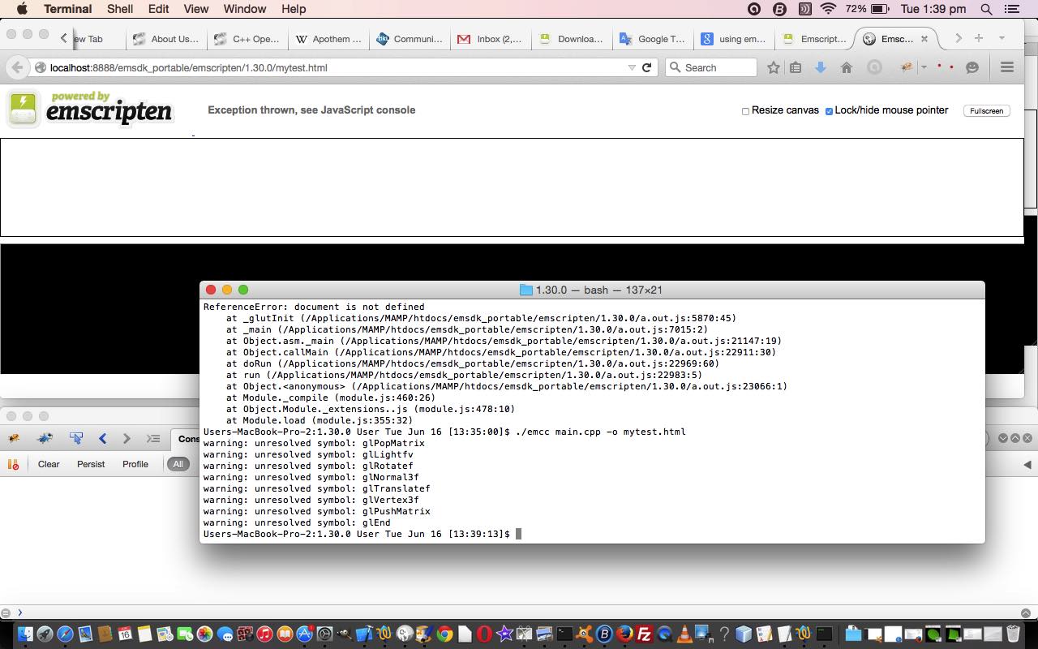Close the active Emsc... tab

[924, 39]
